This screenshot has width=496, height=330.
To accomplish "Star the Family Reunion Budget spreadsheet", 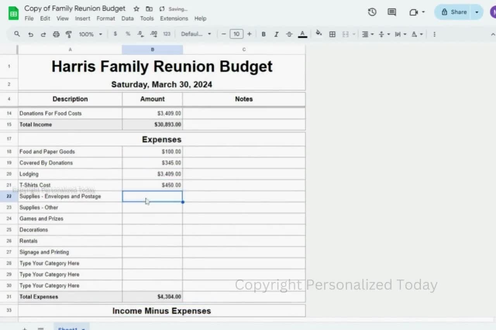I will [136, 9].
